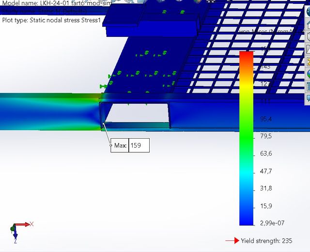Select the Max: callout label
Screen dimensions: 310x252
tap(120, 145)
